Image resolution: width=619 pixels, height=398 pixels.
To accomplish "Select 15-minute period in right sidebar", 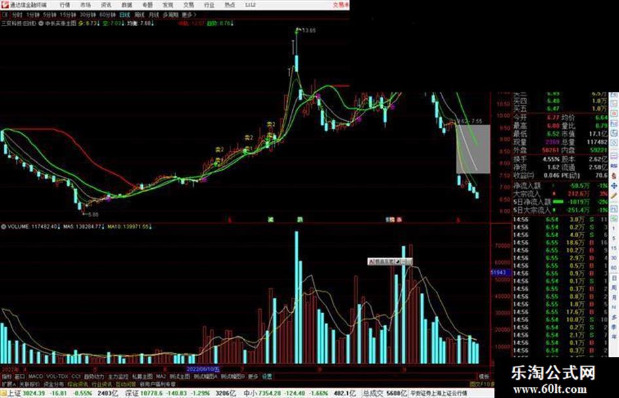I will pos(614,248).
